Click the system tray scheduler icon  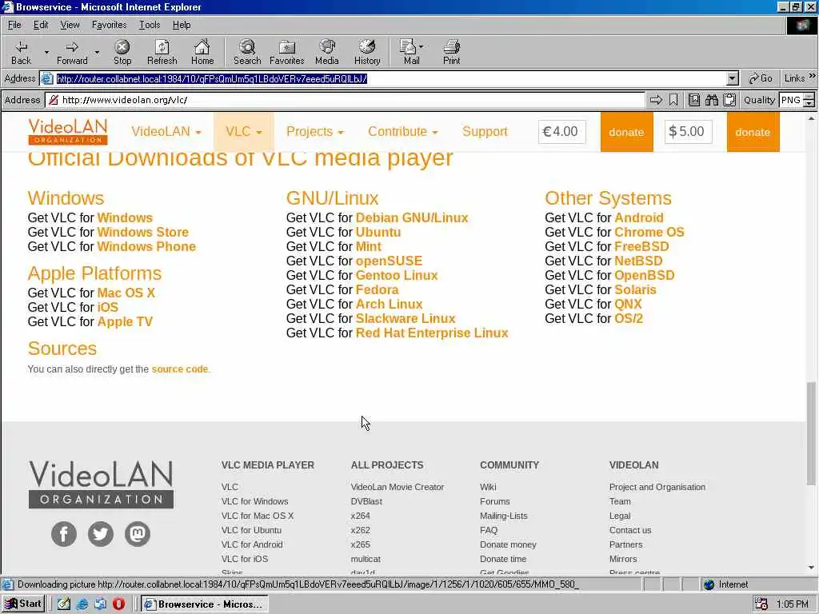tap(761, 604)
